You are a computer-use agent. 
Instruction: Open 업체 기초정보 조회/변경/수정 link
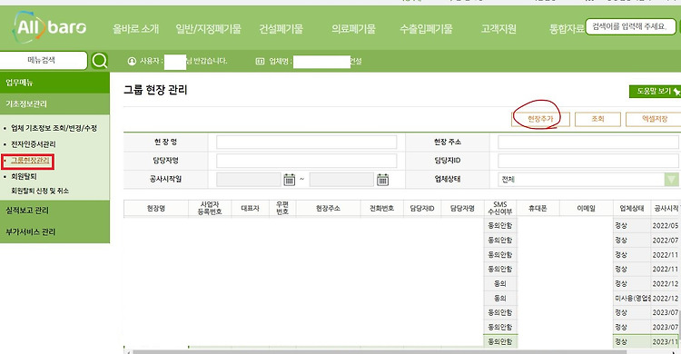[x=54, y=128]
